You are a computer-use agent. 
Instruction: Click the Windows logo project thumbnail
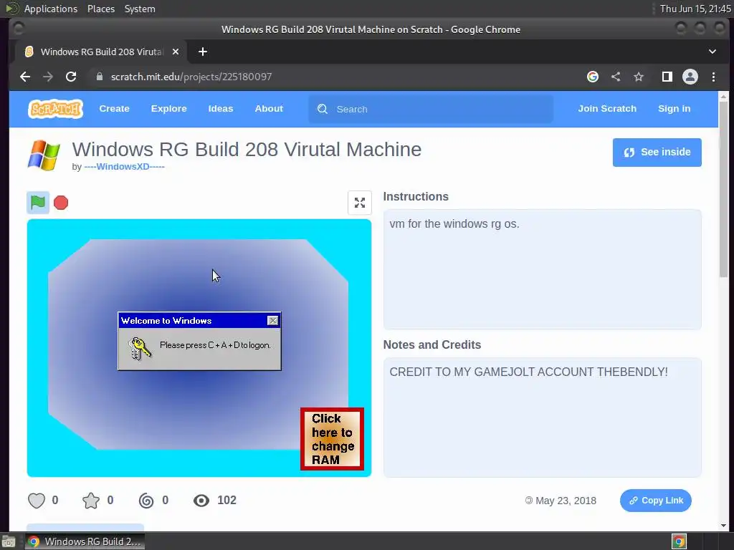click(x=44, y=155)
